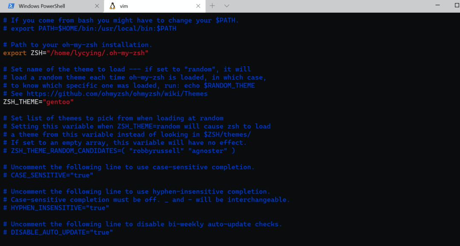This screenshot has height=246, width=460.
Task: Click the ZSH_THEME_RANDOM_CANDIDATES comment line
Action: click(119, 151)
